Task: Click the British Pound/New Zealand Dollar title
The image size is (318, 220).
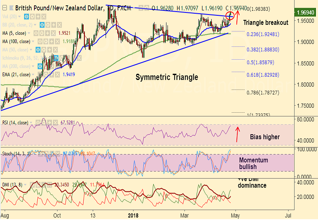Action: (x=59, y=8)
